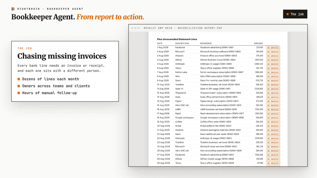Click the AMOUNT column header
The height and width of the screenshot is (178, 317).
click(x=258, y=43)
